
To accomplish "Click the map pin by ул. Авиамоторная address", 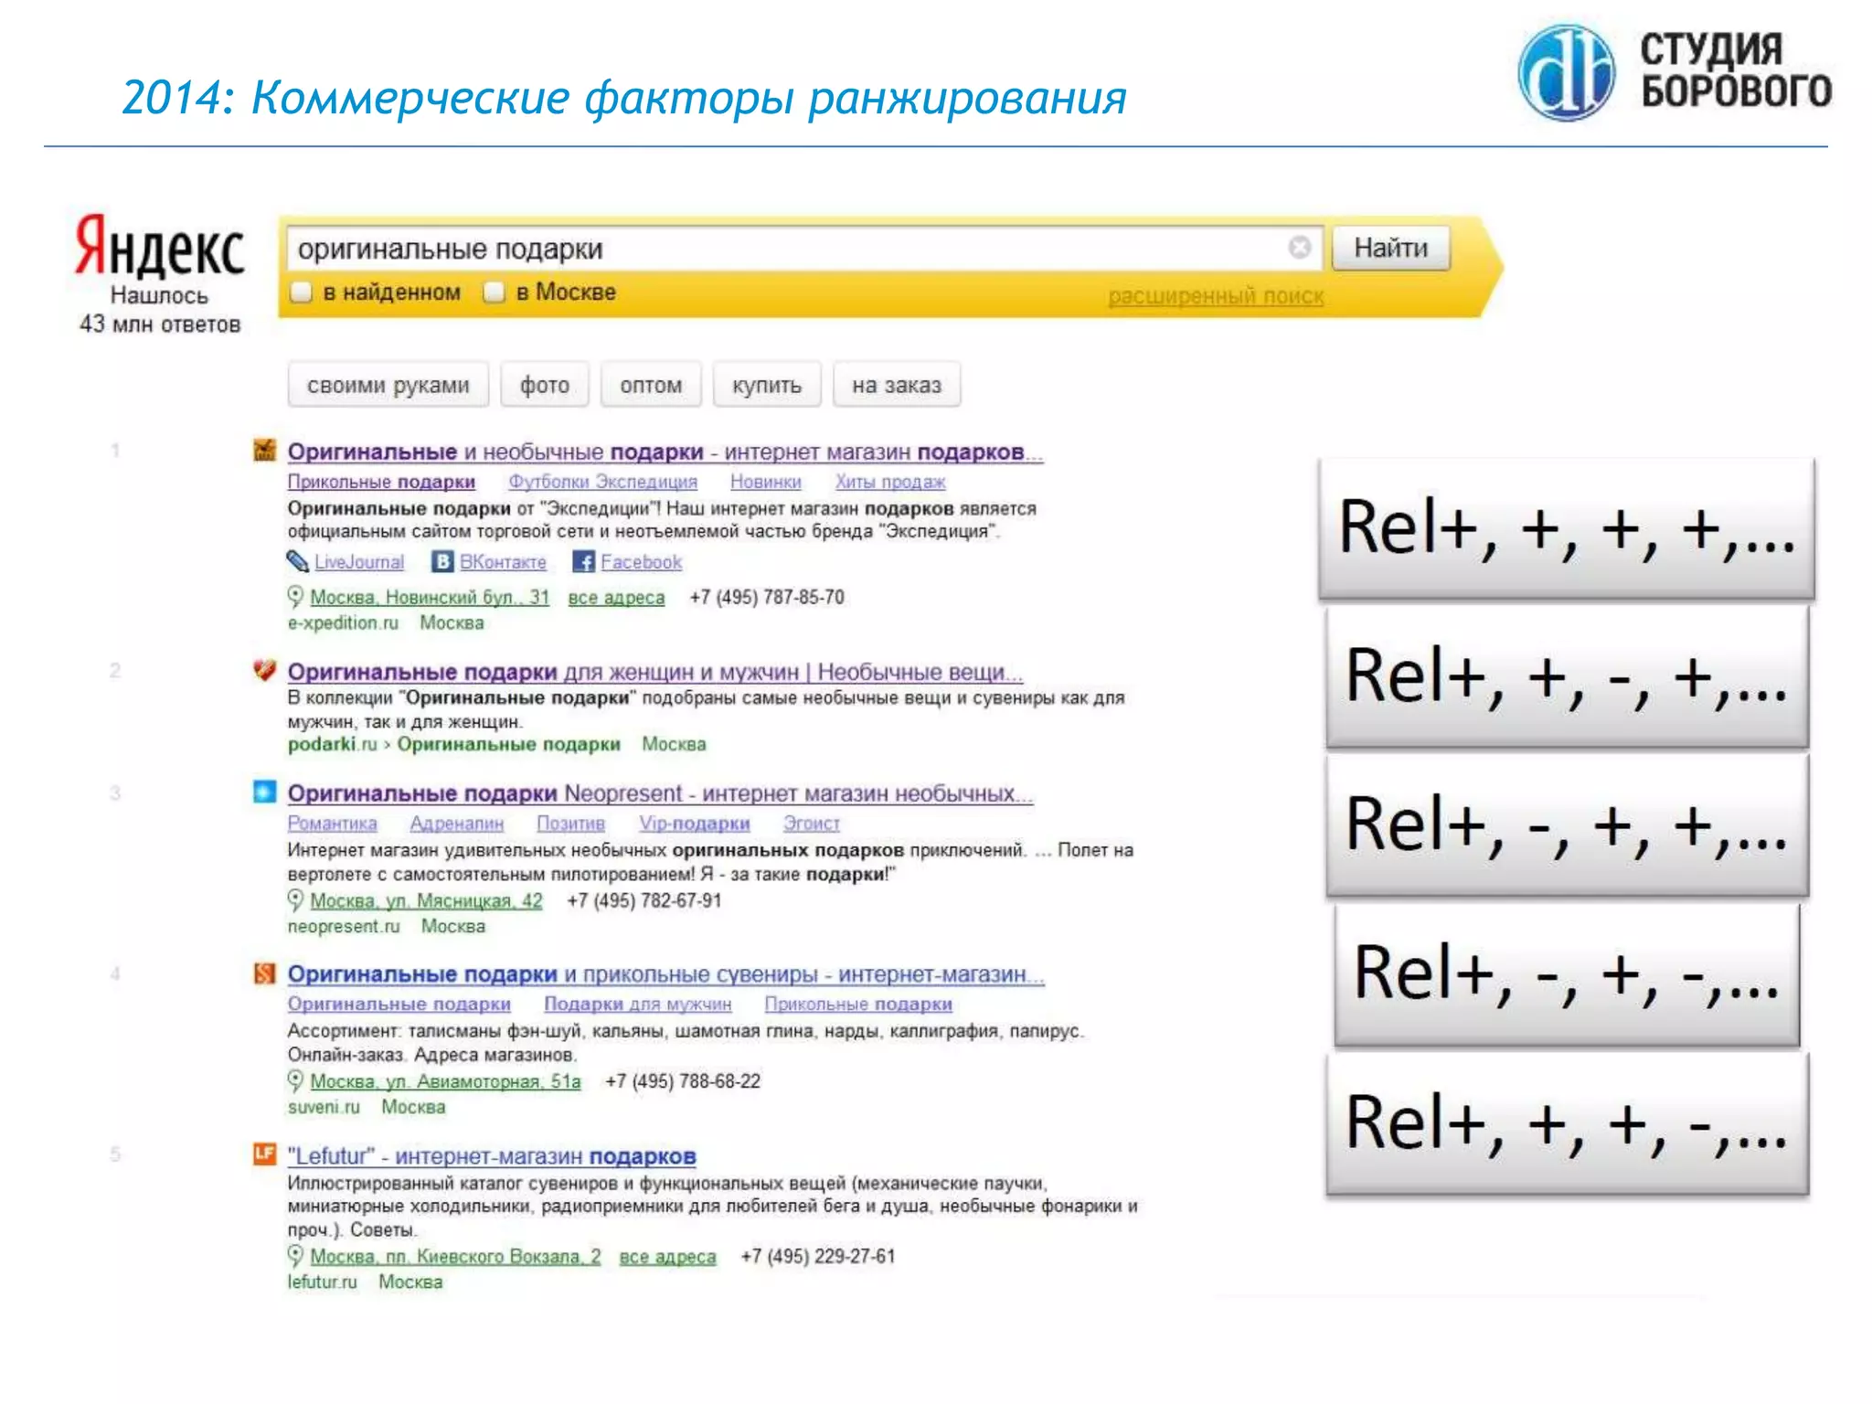I will 295,1081.
